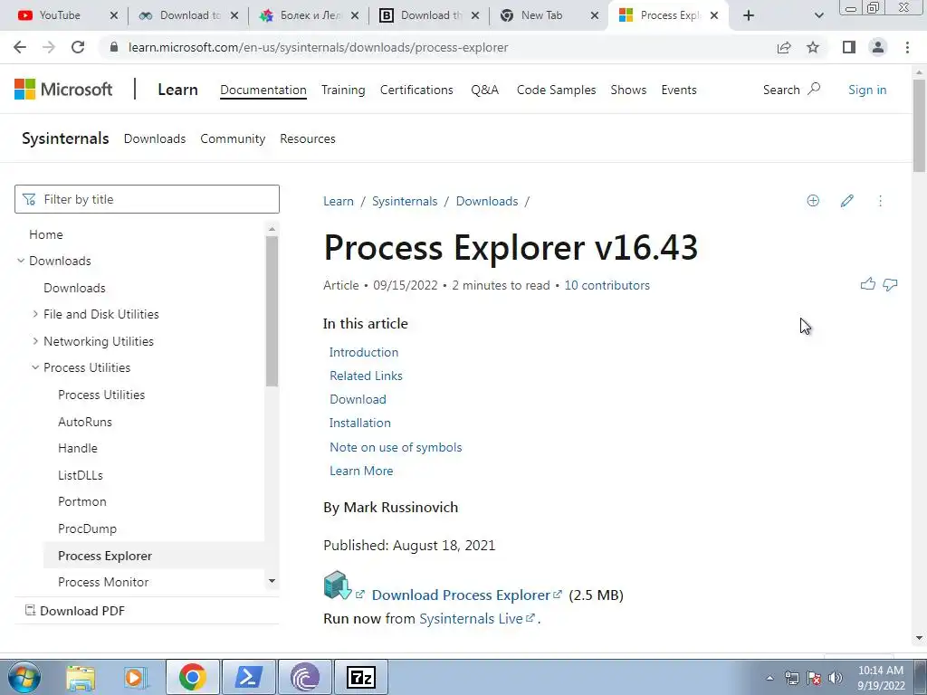Open 7-Zip taskbar icon

pyautogui.click(x=360, y=677)
